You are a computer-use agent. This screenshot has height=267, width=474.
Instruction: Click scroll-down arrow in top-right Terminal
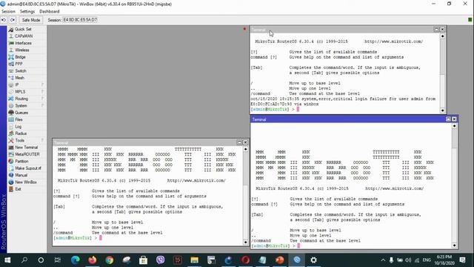tap(442, 111)
